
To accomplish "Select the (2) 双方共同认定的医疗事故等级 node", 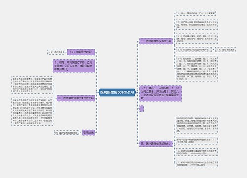I will click(x=194, y=50).
